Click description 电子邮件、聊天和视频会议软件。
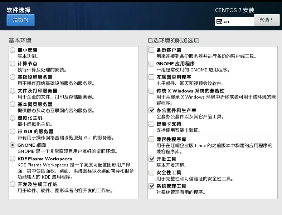 click(190, 84)
